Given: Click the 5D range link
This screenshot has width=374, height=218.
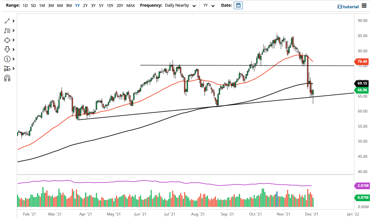Looking at the screenshot, I should (x=33, y=5).
